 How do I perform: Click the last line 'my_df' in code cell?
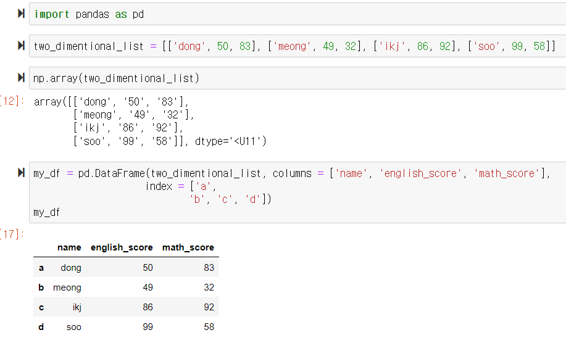click(x=46, y=212)
